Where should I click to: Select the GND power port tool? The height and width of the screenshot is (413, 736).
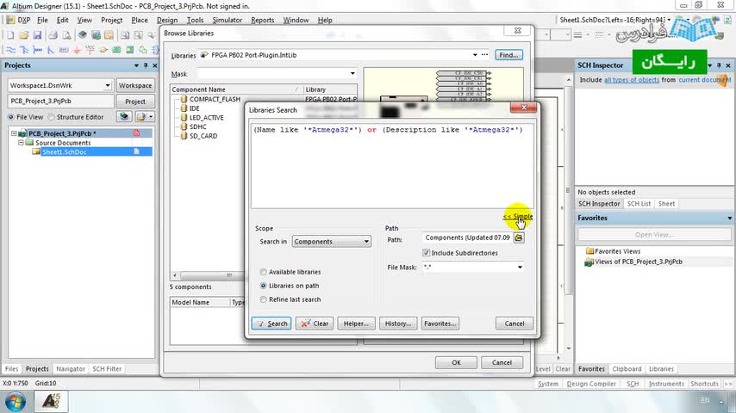coord(77,50)
